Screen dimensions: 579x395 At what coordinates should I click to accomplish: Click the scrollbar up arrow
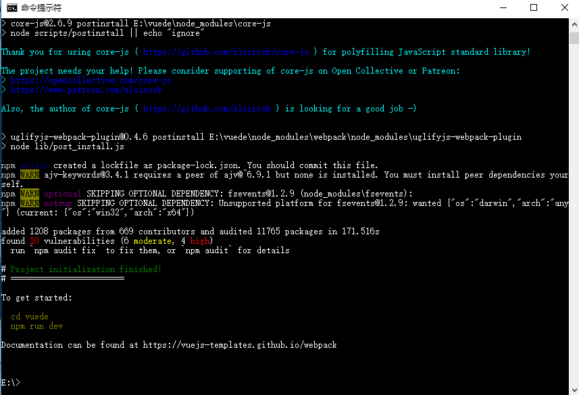point(574,25)
